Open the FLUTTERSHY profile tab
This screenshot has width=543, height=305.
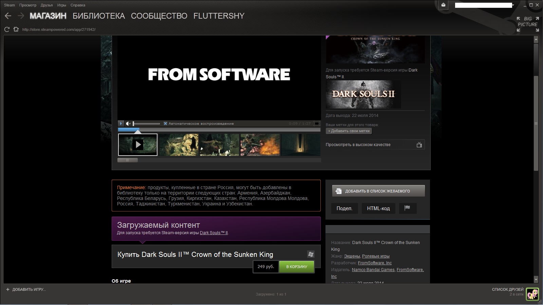[219, 16]
